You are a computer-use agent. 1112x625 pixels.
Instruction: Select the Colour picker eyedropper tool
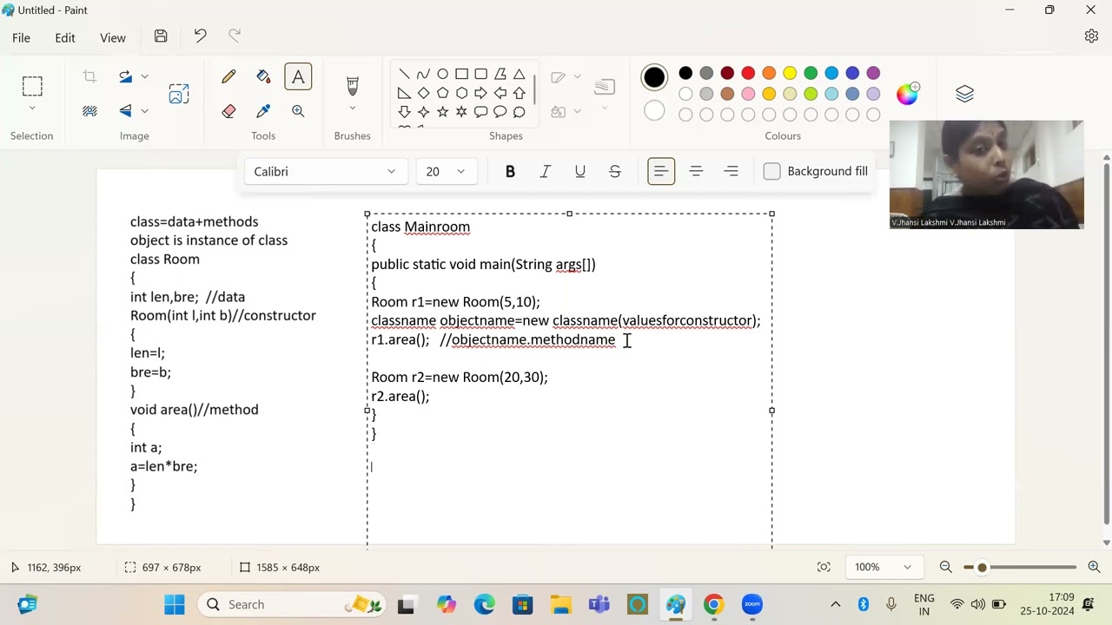[263, 111]
